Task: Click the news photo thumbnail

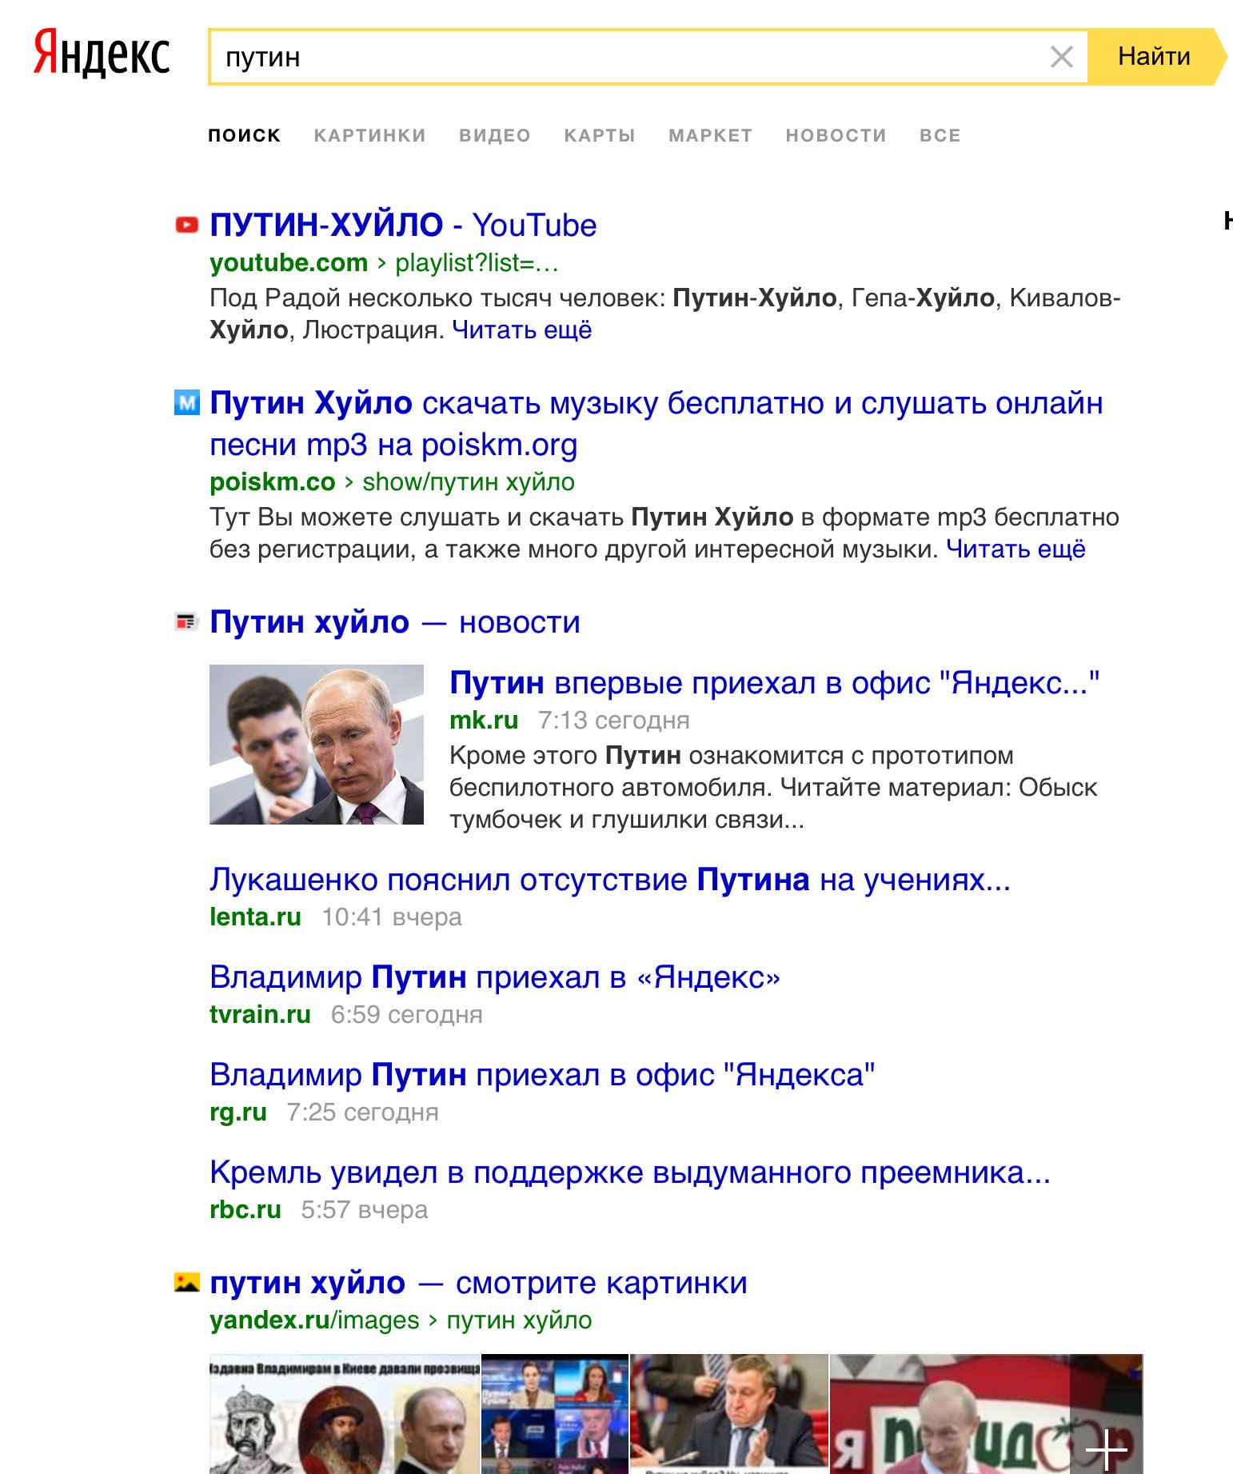Action: point(317,745)
